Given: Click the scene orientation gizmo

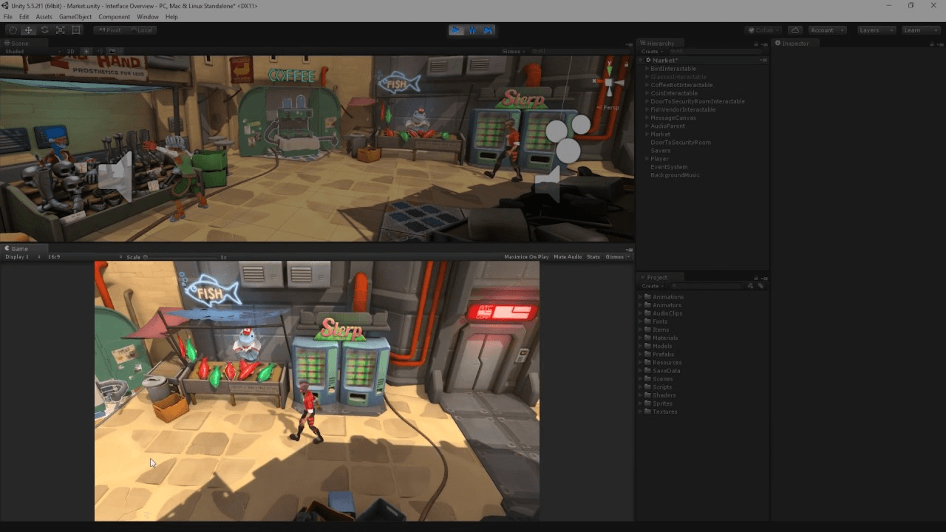Looking at the screenshot, I should tap(609, 83).
